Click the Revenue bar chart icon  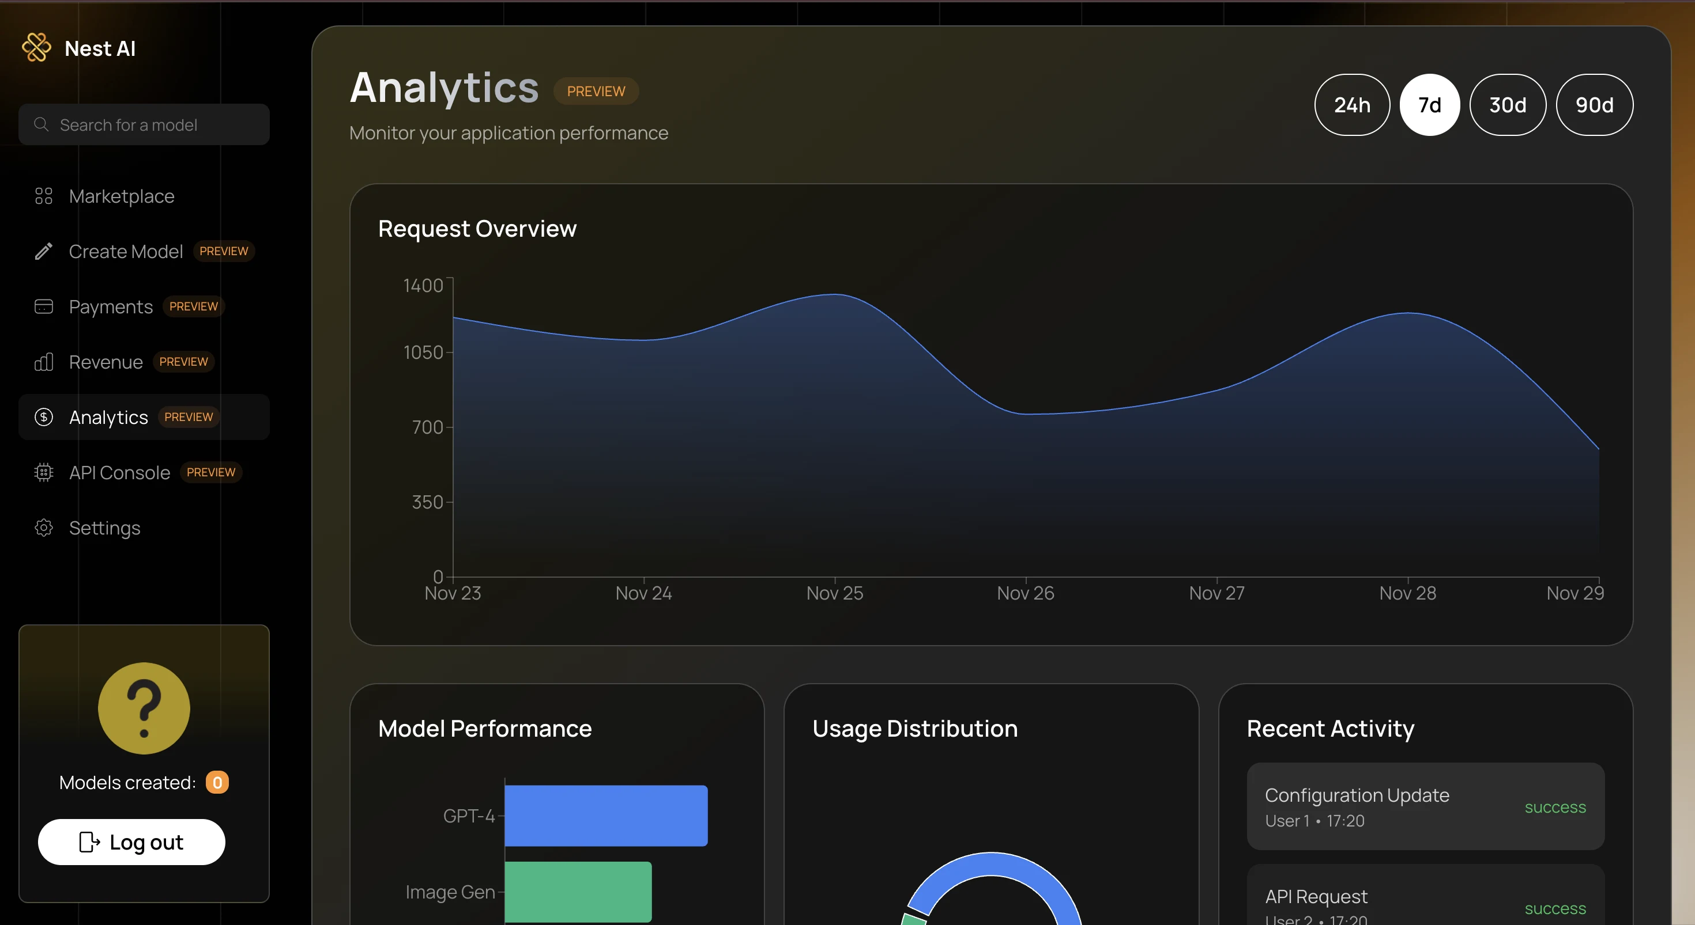point(43,362)
